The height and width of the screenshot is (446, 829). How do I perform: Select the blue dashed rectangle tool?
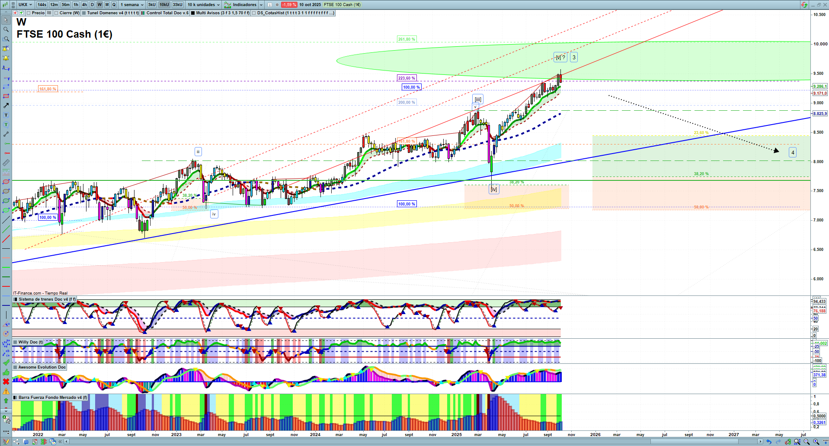click(x=6, y=87)
